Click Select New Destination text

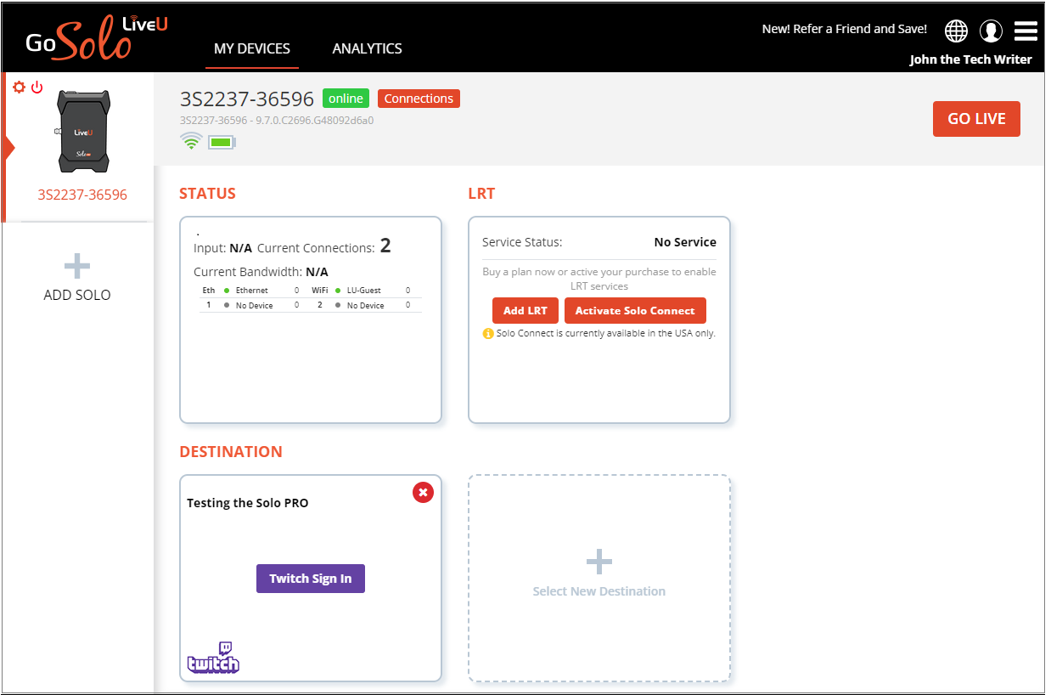[599, 591]
